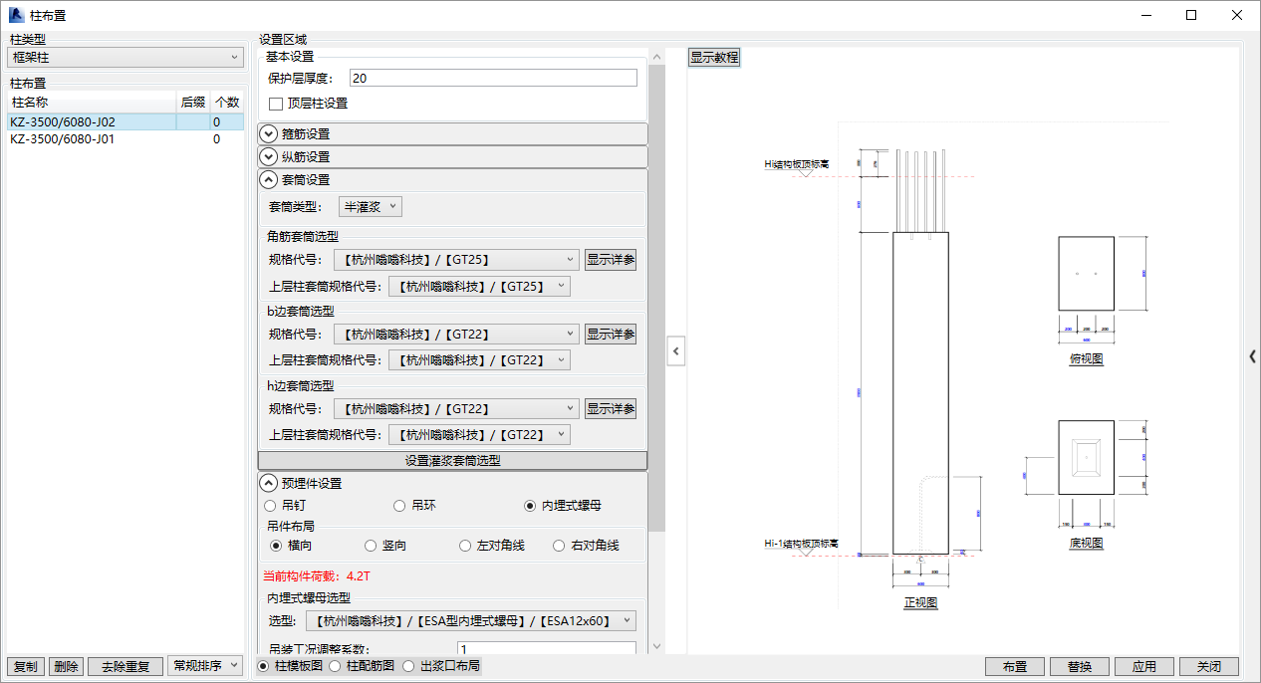Click the 应用 button

pyautogui.click(x=1144, y=667)
